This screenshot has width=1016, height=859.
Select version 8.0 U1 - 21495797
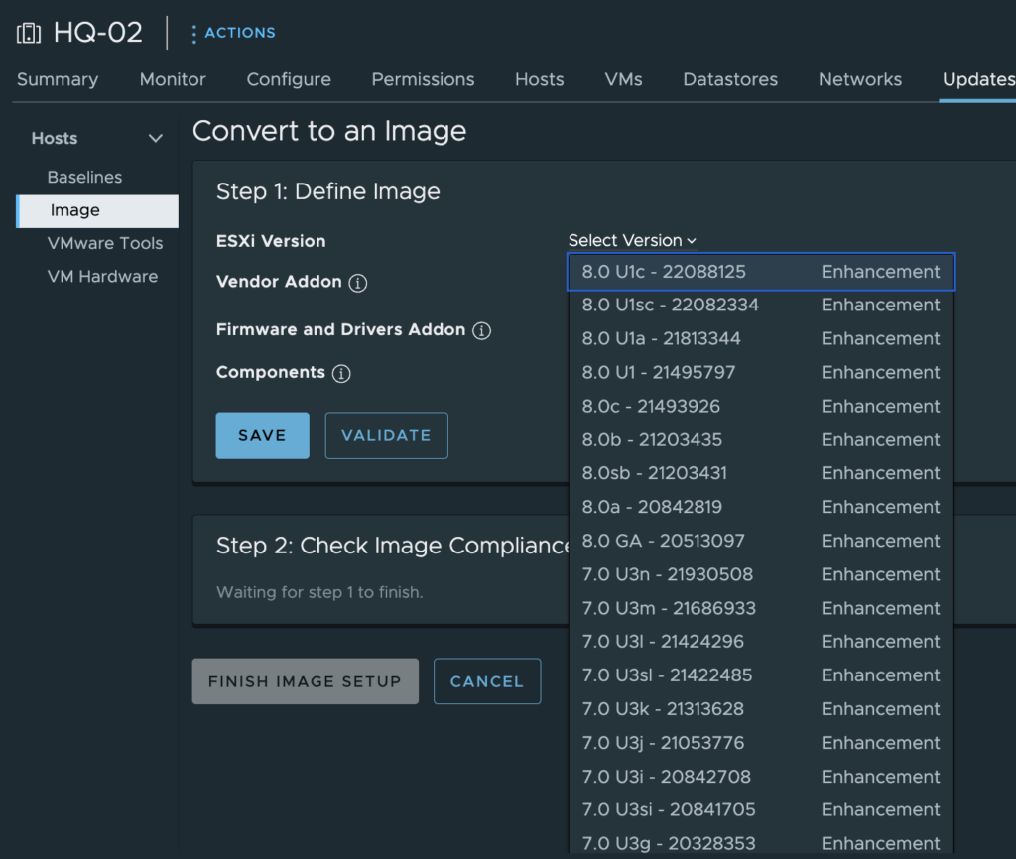[x=761, y=373]
